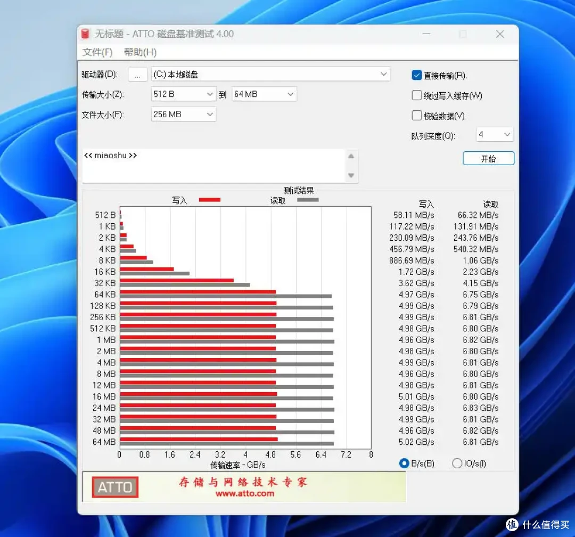Click the description box scroll down arrow
Screen dimensions: 575x537
[351, 175]
